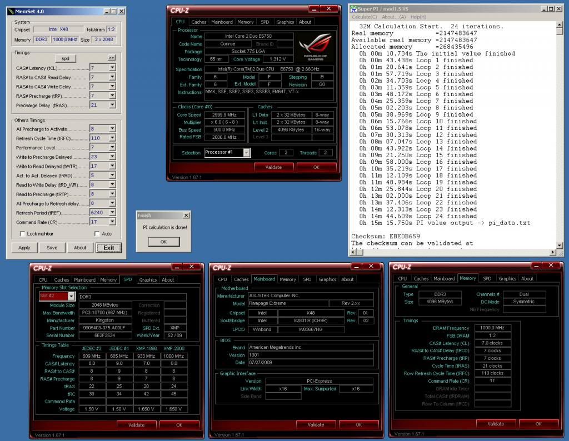The height and width of the screenshot is (441, 569).
Task: Open Performance Level dropdown
Action: tap(112, 147)
